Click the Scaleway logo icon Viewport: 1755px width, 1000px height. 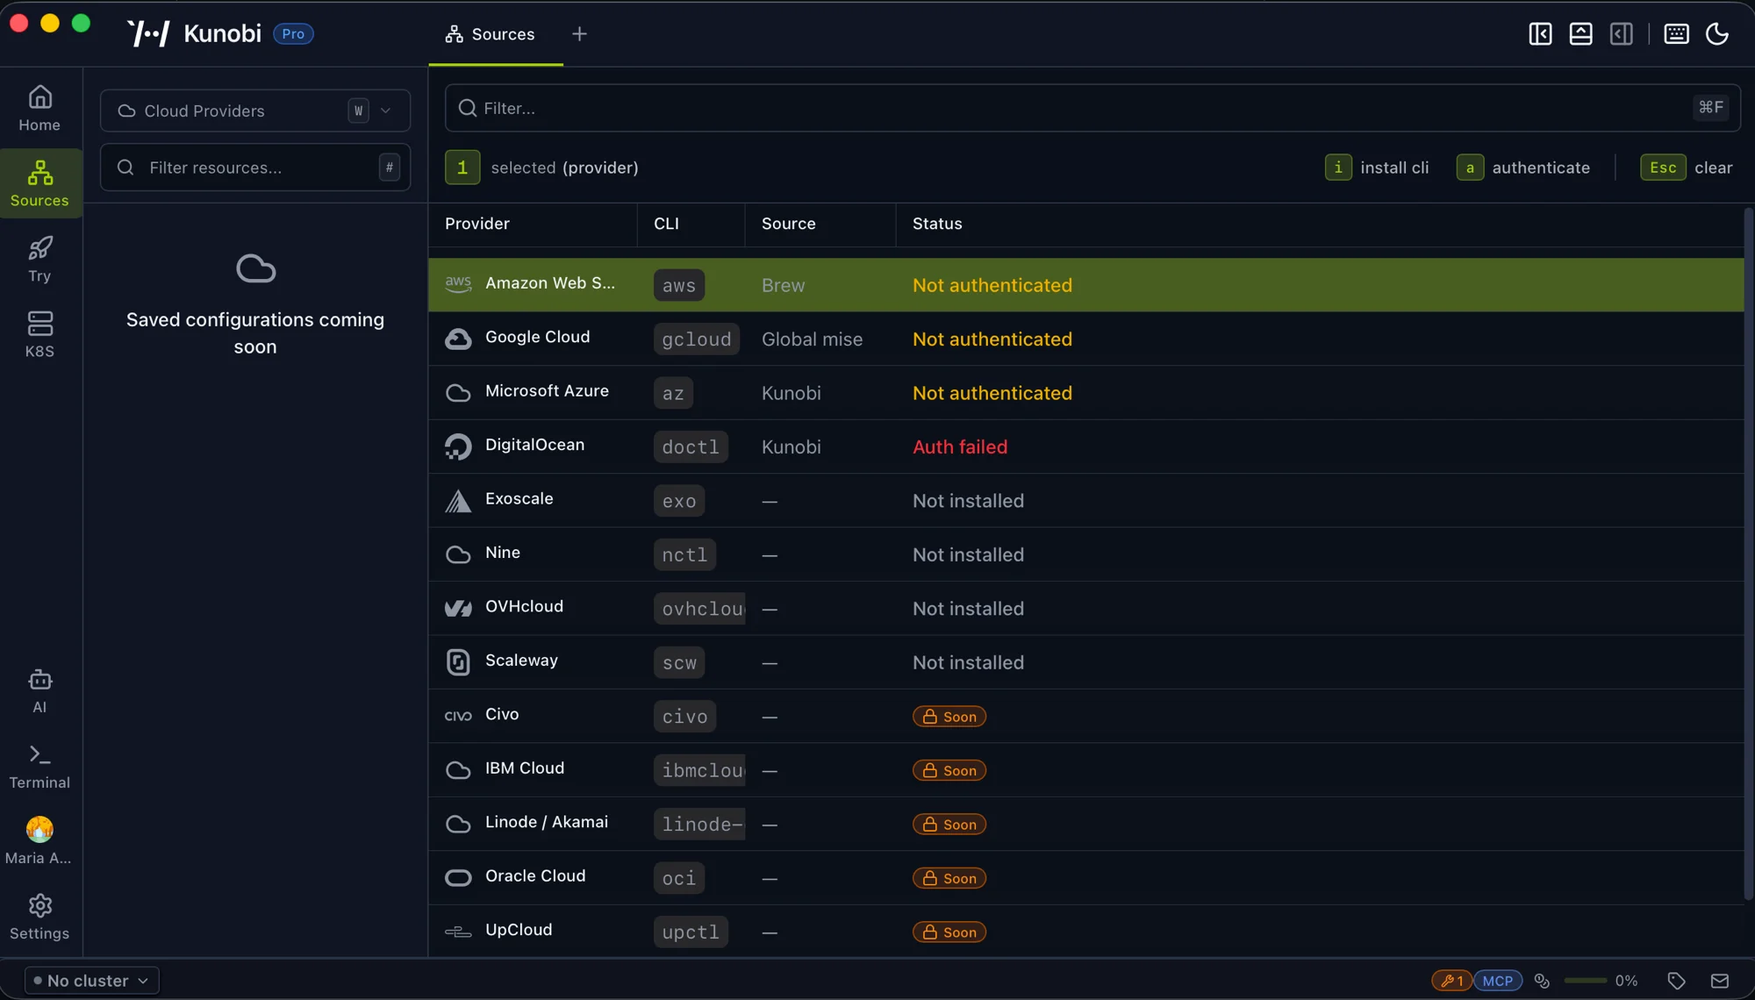[458, 662]
